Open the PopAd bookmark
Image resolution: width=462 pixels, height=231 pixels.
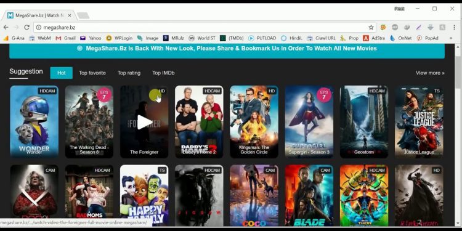pos(428,38)
